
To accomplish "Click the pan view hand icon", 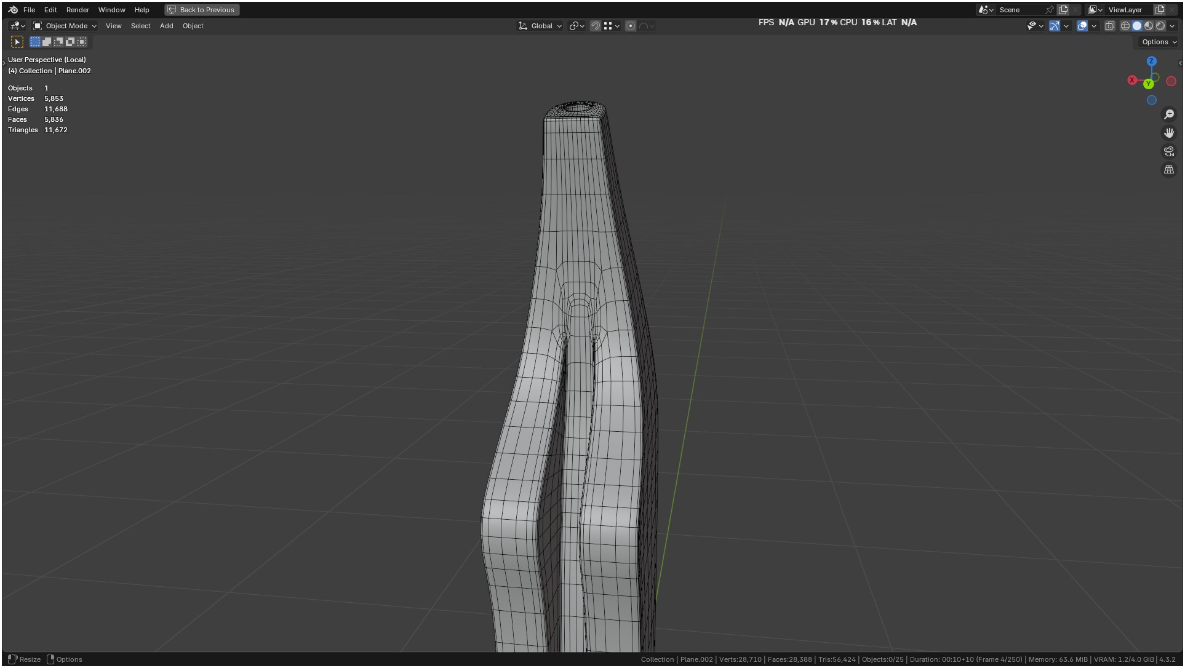I will (1169, 133).
